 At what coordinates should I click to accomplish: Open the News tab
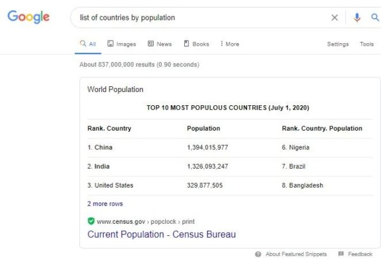(x=159, y=44)
